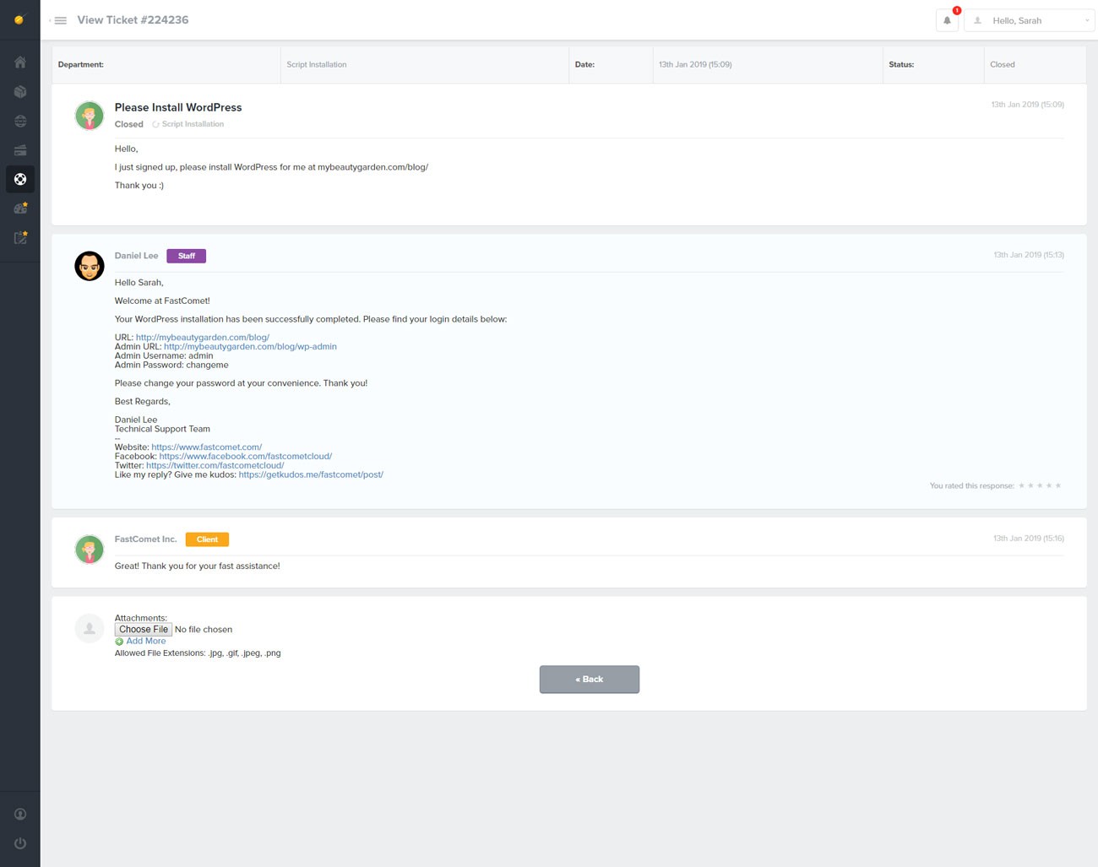The height and width of the screenshot is (867, 1098).
Task: Rate Daniel's reply with the fifth star
Action: click(1058, 485)
